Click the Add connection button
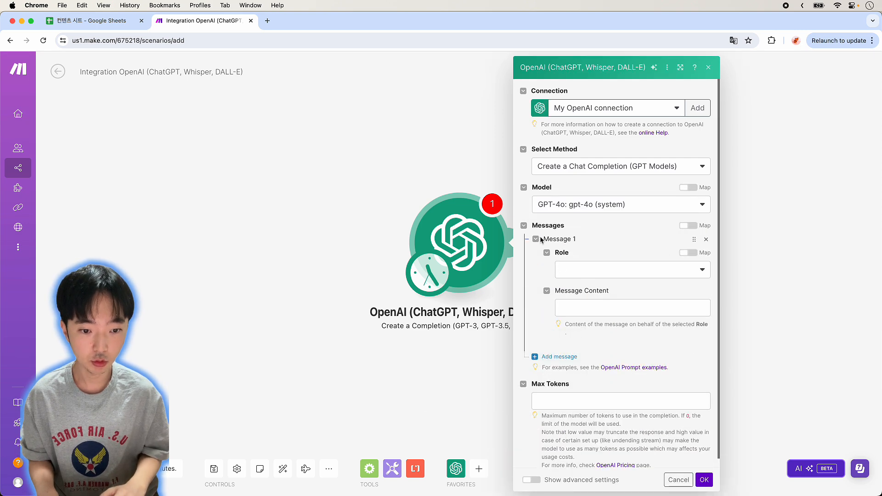Screen dimensions: 882x496 click(697, 108)
